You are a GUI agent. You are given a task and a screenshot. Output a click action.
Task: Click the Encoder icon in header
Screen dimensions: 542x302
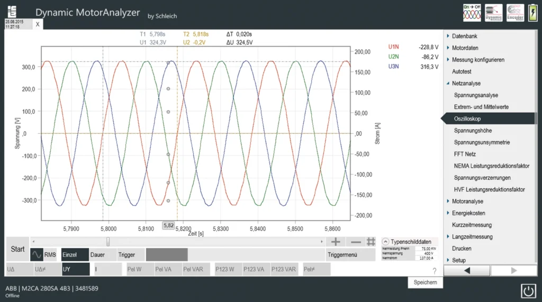coord(514,12)
